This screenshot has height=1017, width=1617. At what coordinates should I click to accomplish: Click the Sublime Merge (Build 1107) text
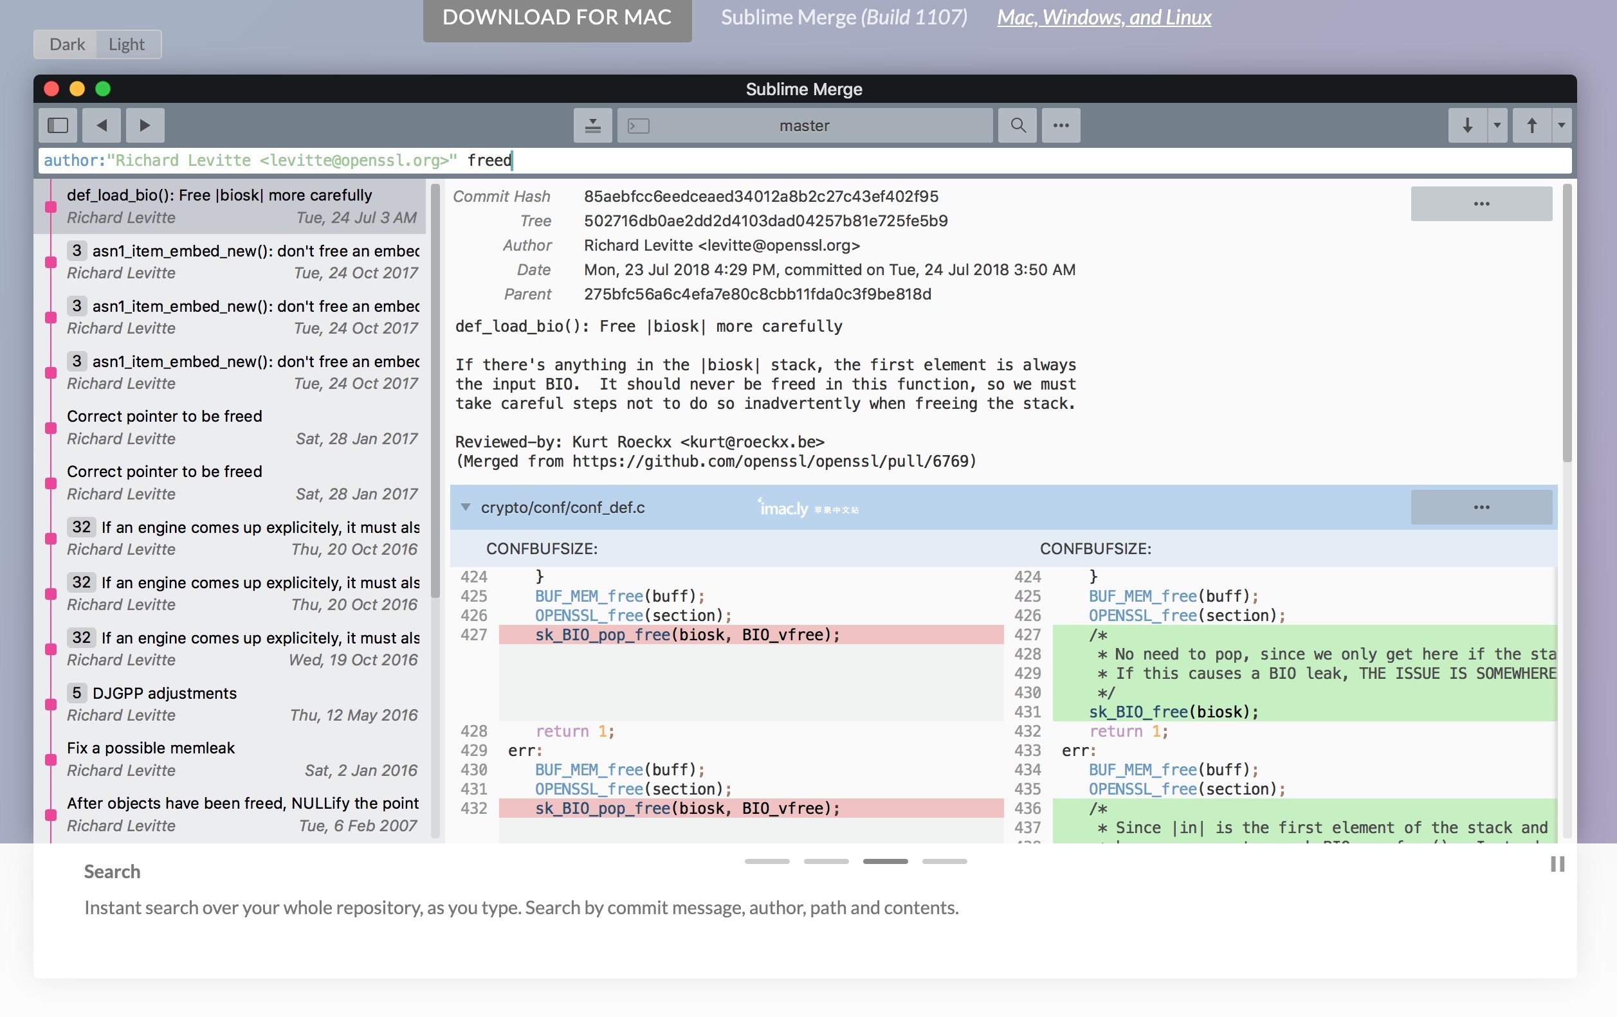844,17
